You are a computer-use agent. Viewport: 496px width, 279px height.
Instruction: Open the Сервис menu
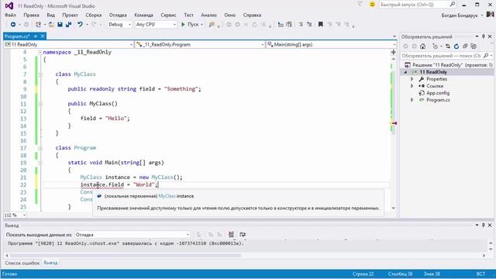(x=168, y=15)
